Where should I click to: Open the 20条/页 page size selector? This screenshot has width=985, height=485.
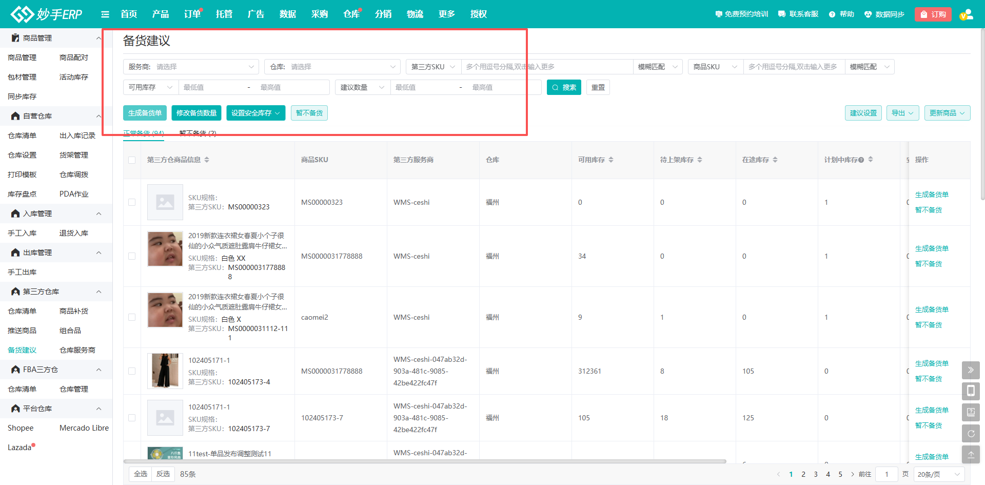pos(938,474)
